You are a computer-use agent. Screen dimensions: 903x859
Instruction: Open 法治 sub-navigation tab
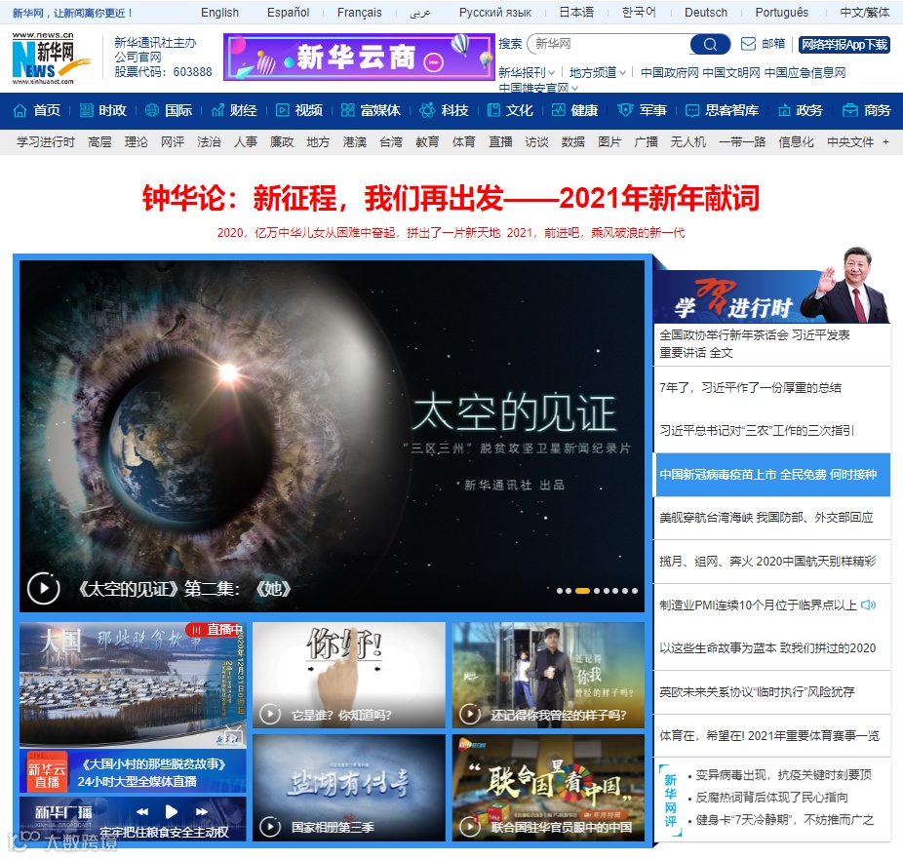[x=209, y=142]
